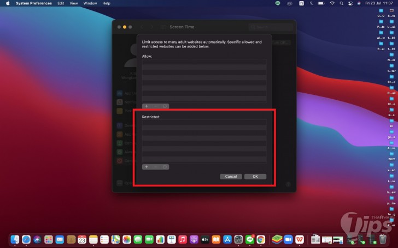
Task: Open Music from the Dock
Action: pos(183,239)
